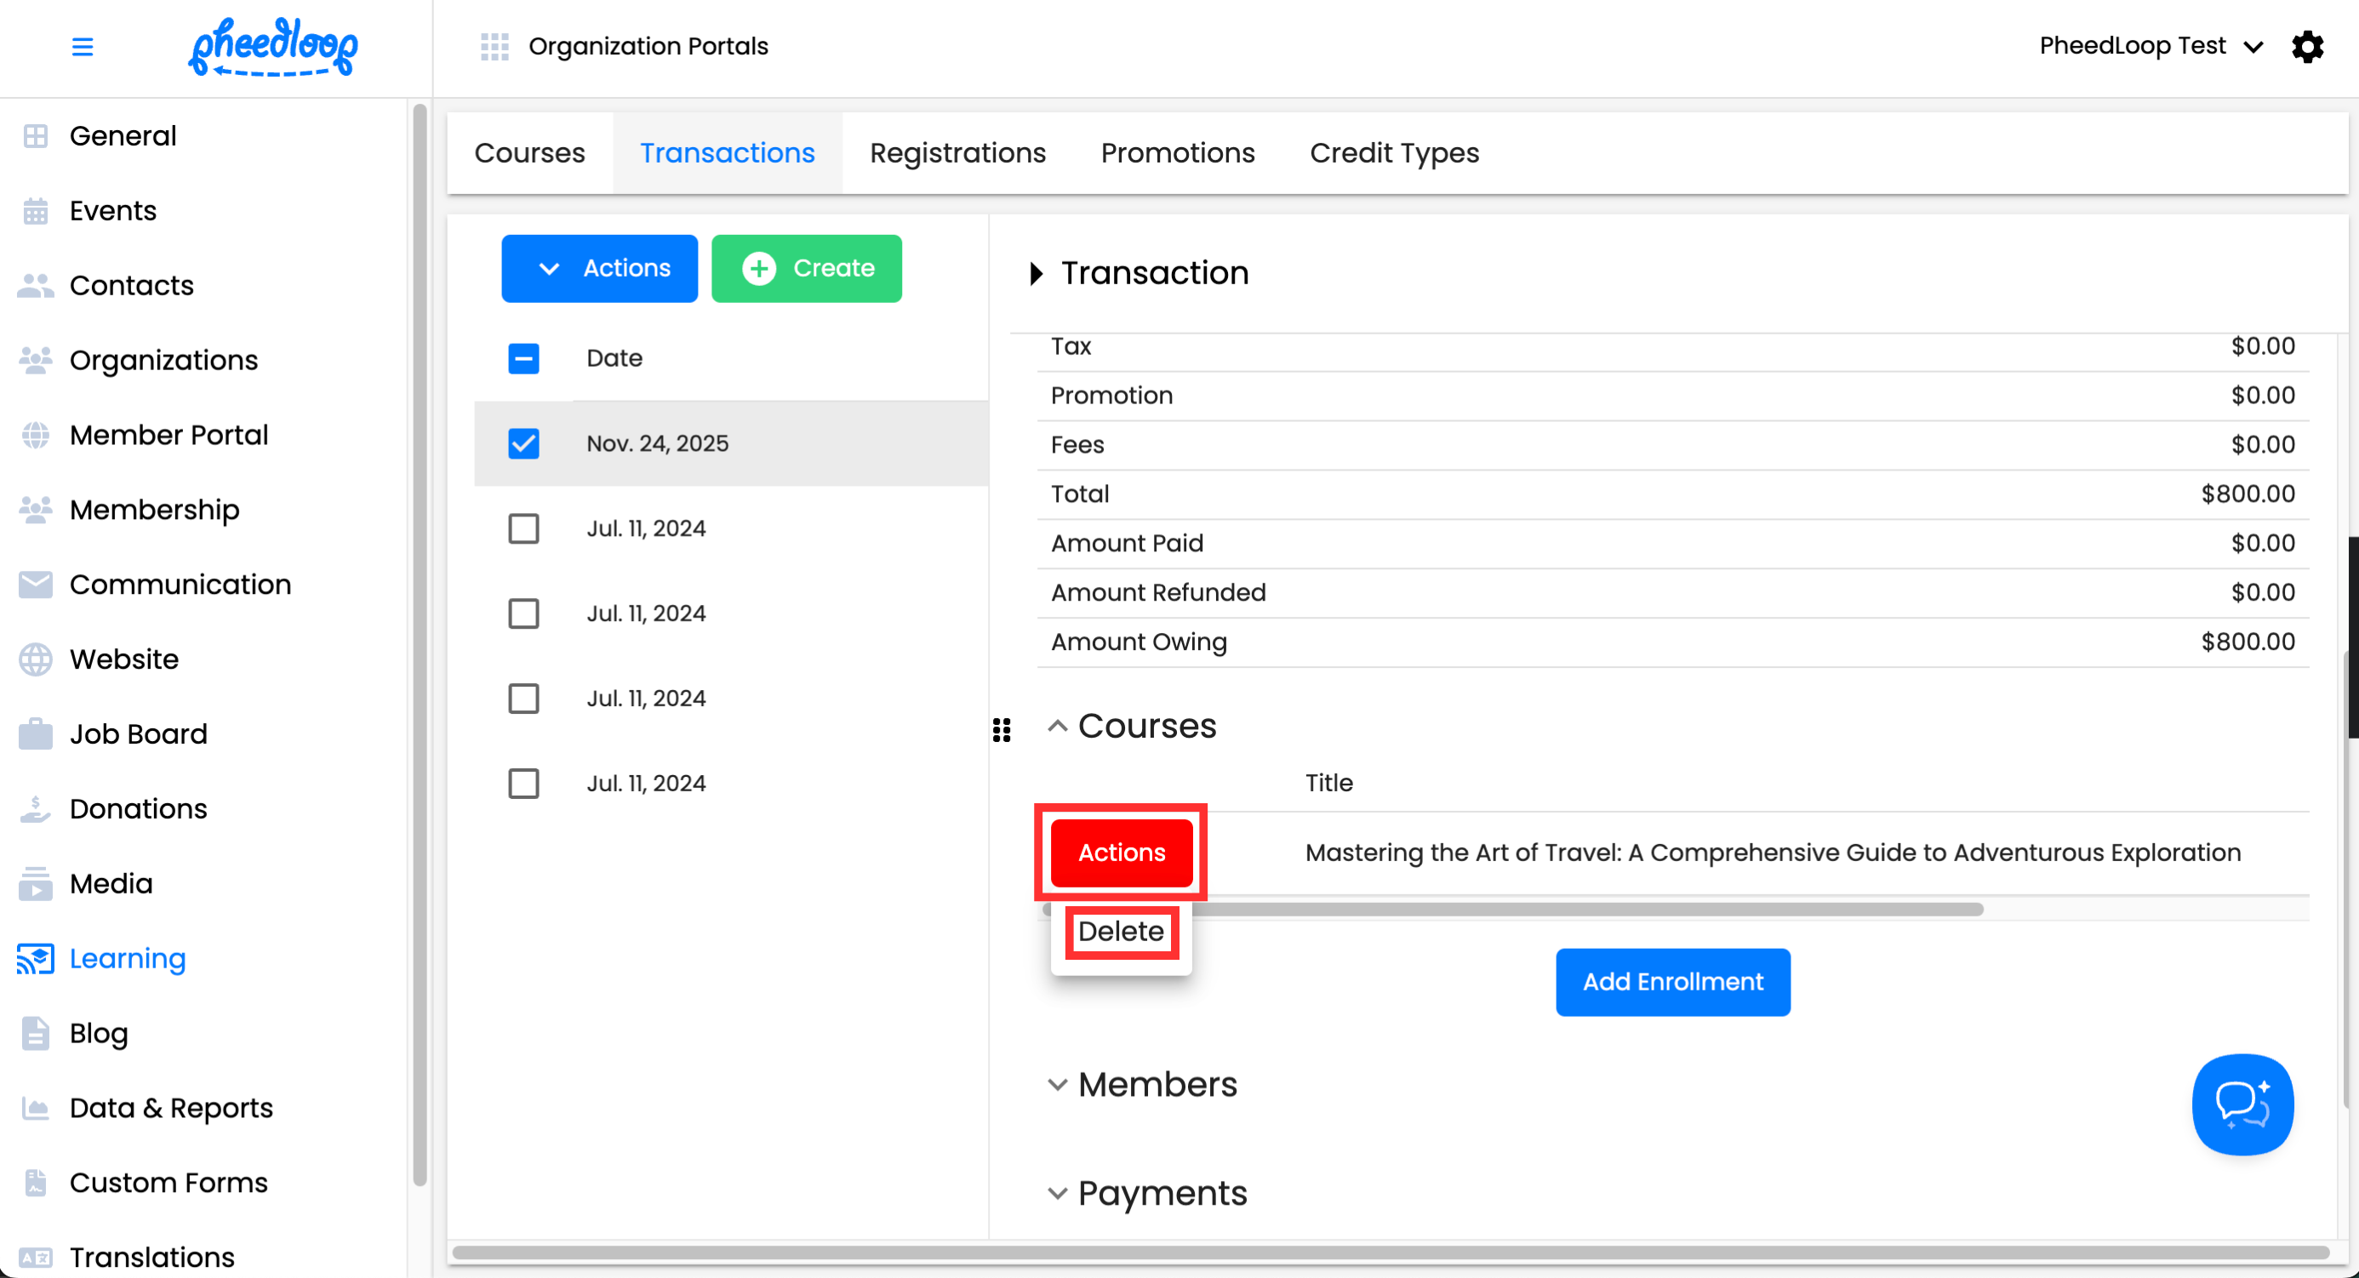Click the Add Enrollment button

point(1672,981)
